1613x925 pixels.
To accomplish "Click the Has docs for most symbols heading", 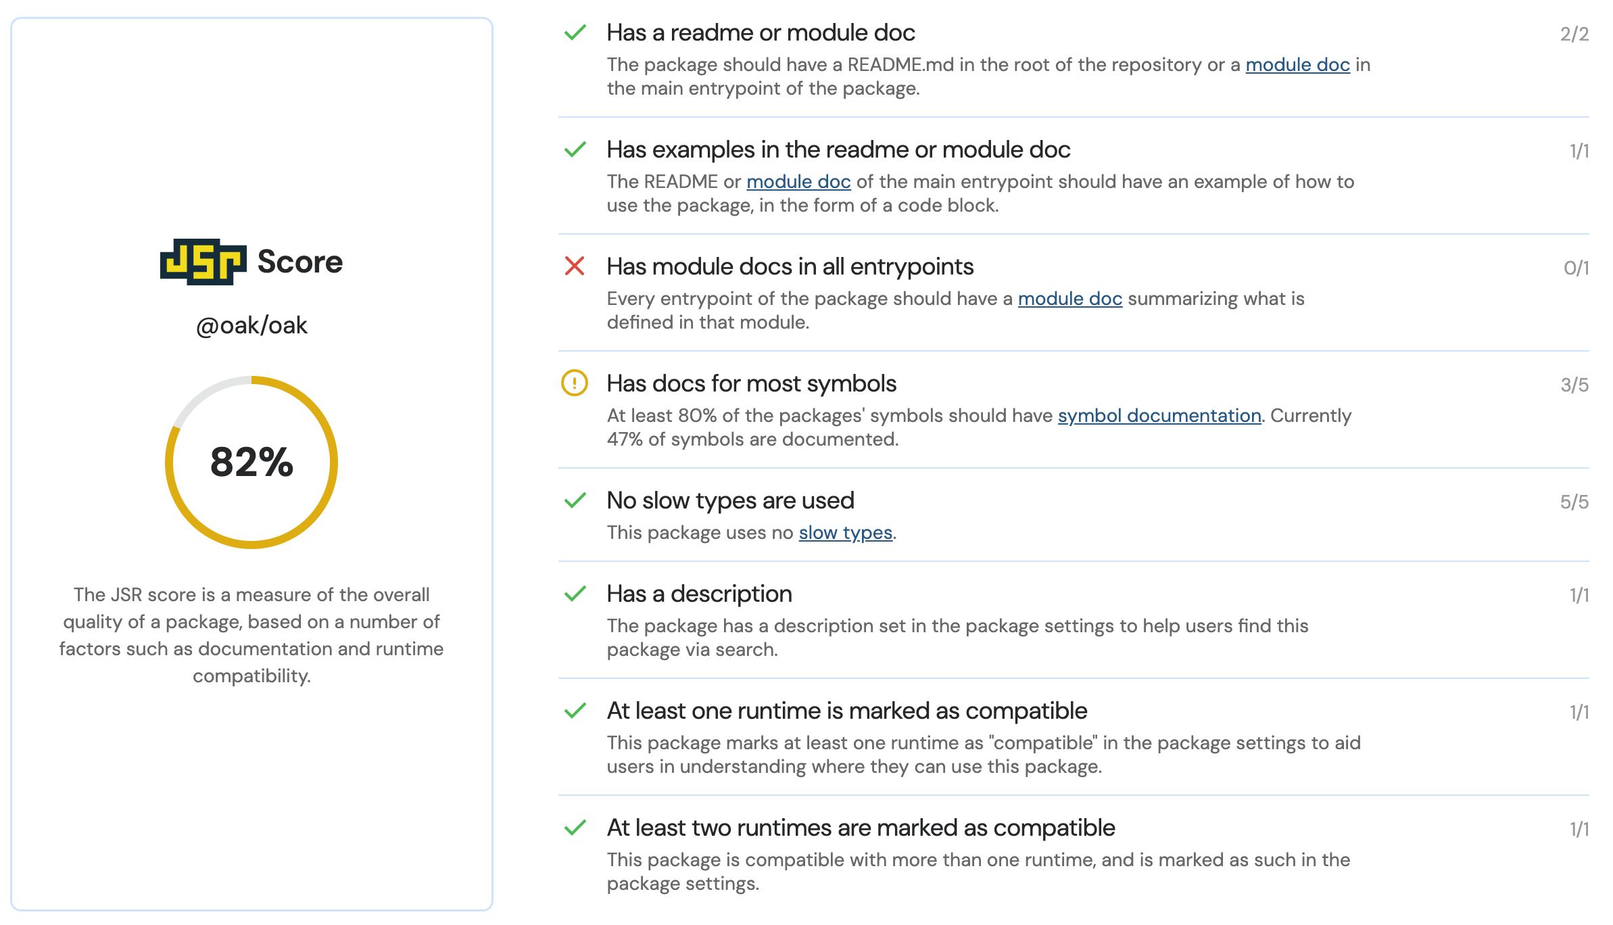I will coord(751,383).
